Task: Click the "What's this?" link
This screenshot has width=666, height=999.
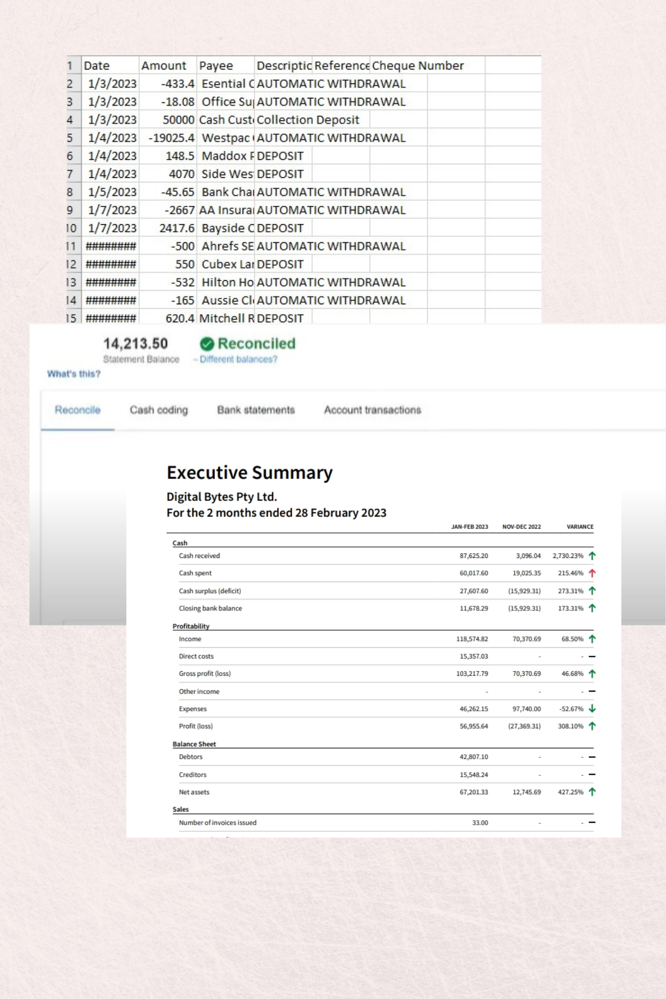Action: (74, 374)
